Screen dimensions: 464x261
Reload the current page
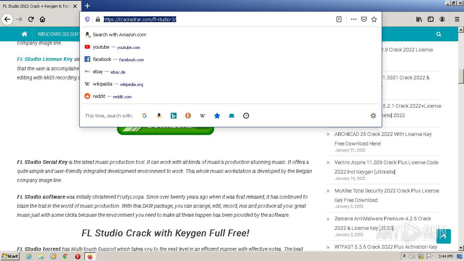point(31,19)
